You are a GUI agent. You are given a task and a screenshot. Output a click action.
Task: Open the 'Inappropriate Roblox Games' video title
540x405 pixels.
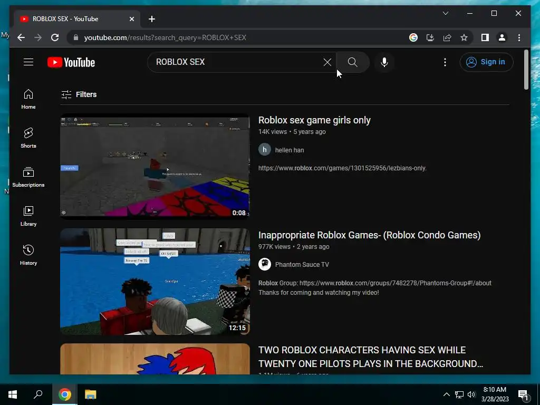coord(369,235)
